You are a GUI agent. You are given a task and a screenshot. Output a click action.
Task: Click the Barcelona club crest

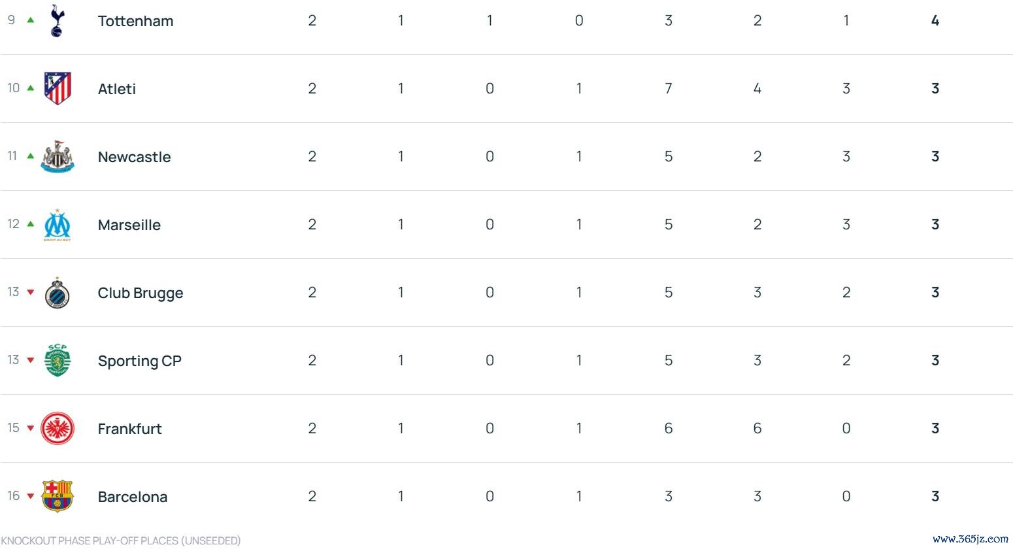[x=58, y=497]
